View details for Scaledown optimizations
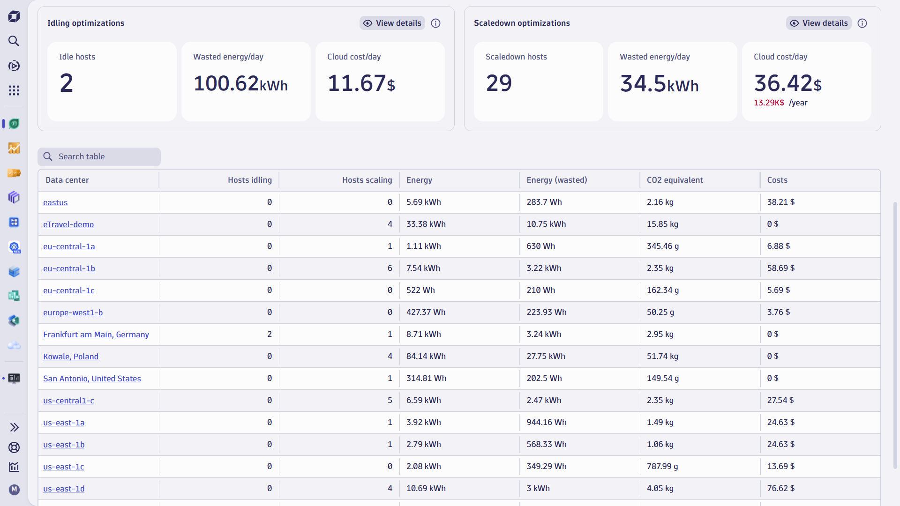This screenshot has width=900, height=506. coord(819,23)
